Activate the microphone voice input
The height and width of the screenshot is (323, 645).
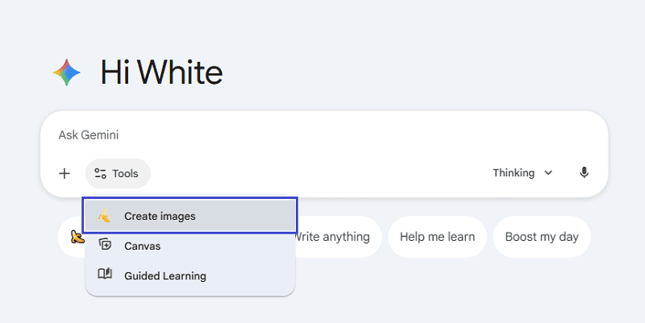click(584, 173)
